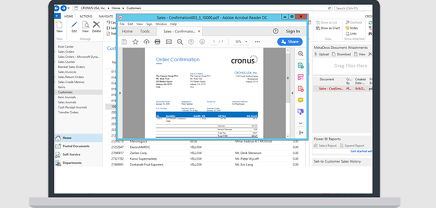Switch to the HOME ribbon tab
Viewport: 436px width, 208px height.
[x=69, y=17]
